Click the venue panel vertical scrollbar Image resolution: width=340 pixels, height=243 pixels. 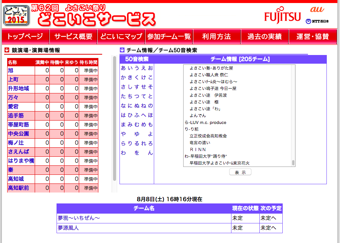115,118
